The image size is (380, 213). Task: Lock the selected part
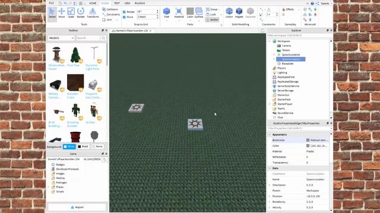(211, 14)
